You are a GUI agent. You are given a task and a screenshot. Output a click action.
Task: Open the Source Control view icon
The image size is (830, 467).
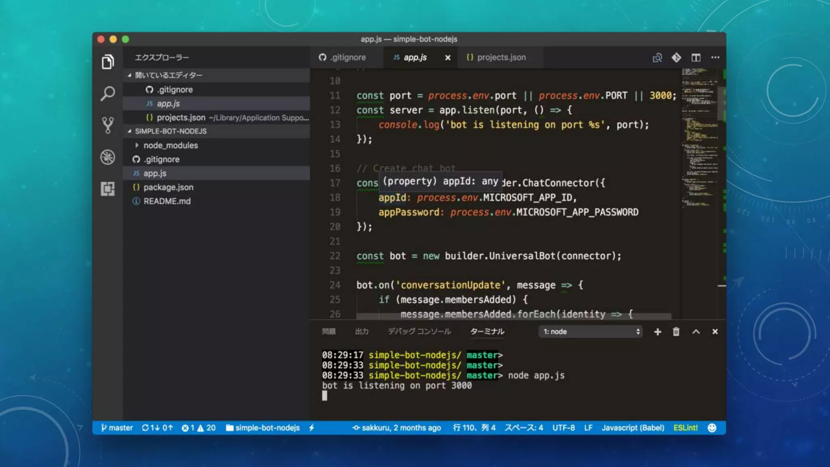pyautogui.click(x=107, y=125)
